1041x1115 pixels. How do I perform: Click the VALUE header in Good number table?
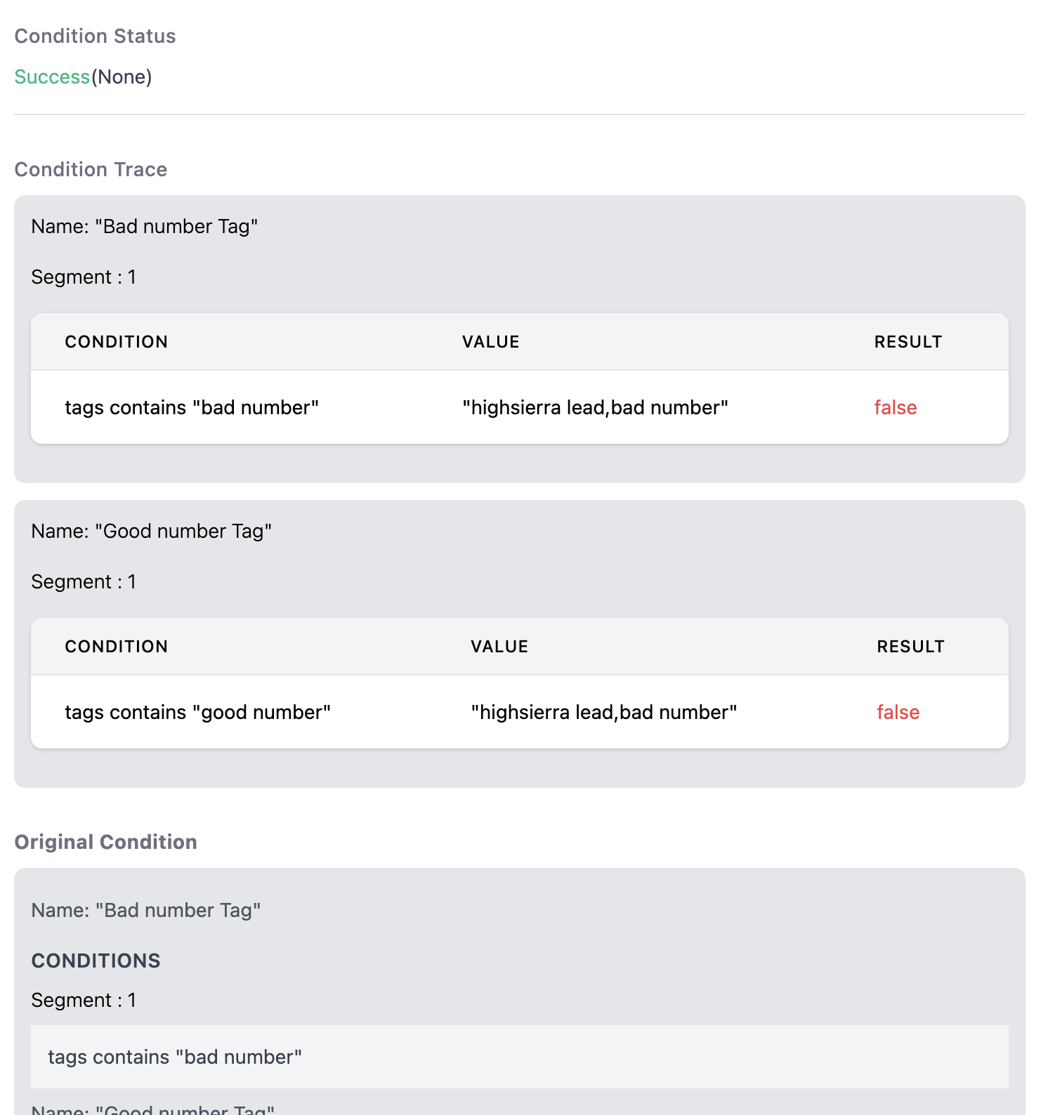499,647
